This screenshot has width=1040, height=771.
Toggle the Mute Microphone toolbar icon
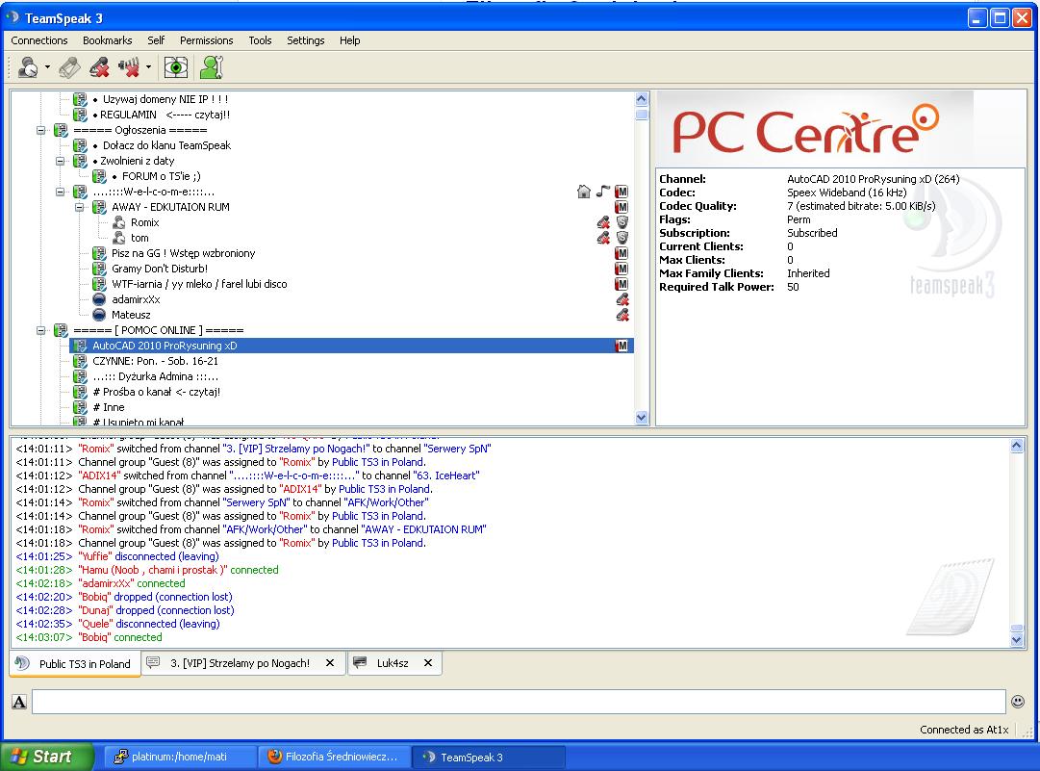[x=99, y=67]
